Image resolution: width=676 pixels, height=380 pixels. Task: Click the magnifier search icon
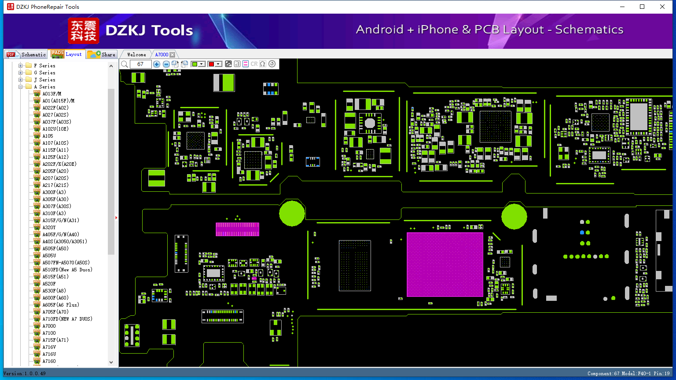click(125, 64)
